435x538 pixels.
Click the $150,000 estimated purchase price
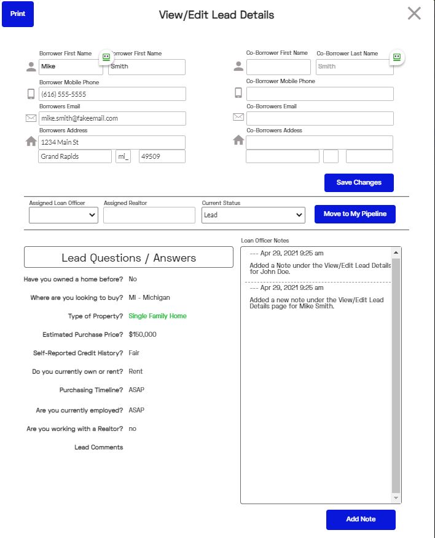143,334
